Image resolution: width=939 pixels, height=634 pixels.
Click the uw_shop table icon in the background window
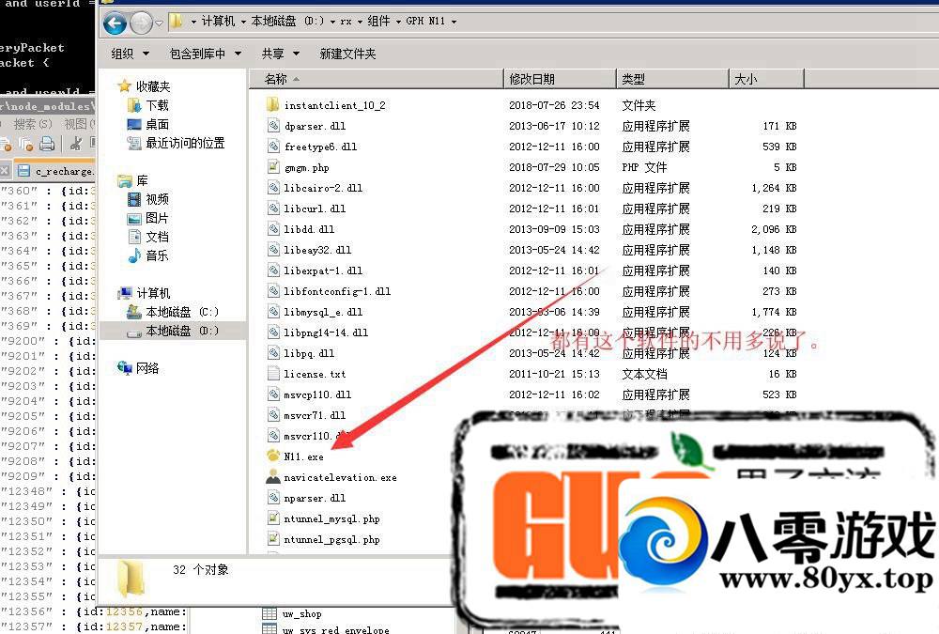click(269, 613)
